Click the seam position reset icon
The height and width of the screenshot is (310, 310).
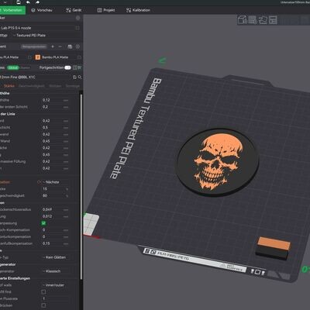pyautogui.click(x=39, y=182)
